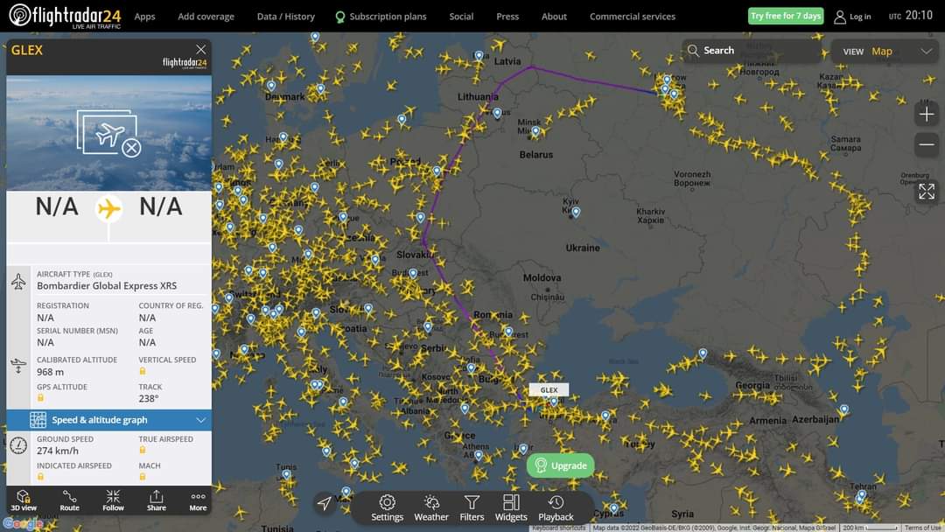
Task: Show the Weather layer options
Action: tap(431, 506)
